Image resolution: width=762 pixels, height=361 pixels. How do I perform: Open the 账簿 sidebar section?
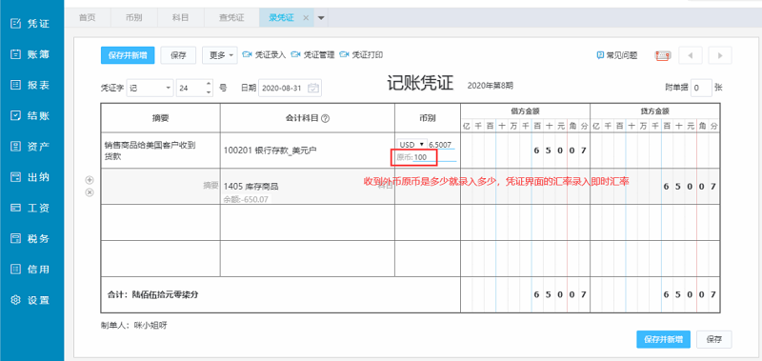(x=31, y=54)
